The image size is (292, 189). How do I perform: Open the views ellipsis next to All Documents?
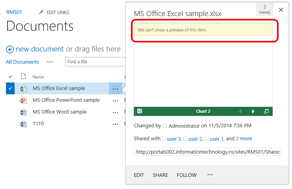coord(50,62)
